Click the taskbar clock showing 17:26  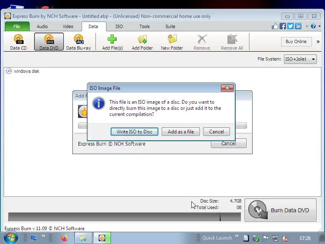305,238
